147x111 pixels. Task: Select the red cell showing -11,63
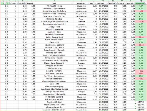[141, 45]
